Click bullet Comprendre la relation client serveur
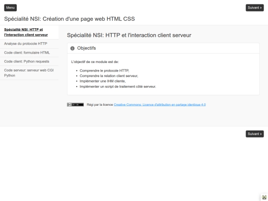268x201 pixels. 109,76
